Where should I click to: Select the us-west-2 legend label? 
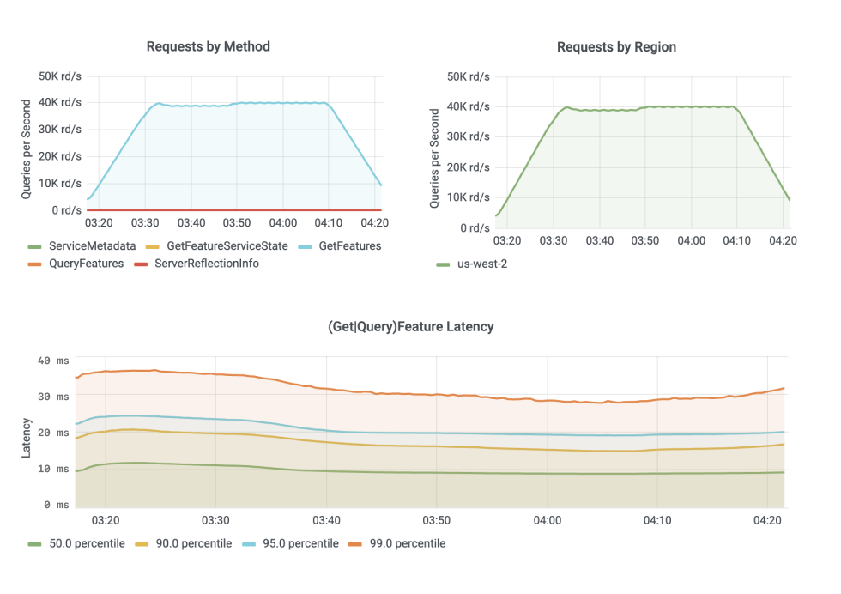482,264
